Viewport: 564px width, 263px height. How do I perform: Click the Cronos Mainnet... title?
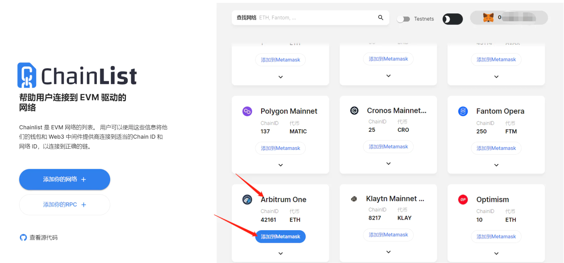pos(396,110)
